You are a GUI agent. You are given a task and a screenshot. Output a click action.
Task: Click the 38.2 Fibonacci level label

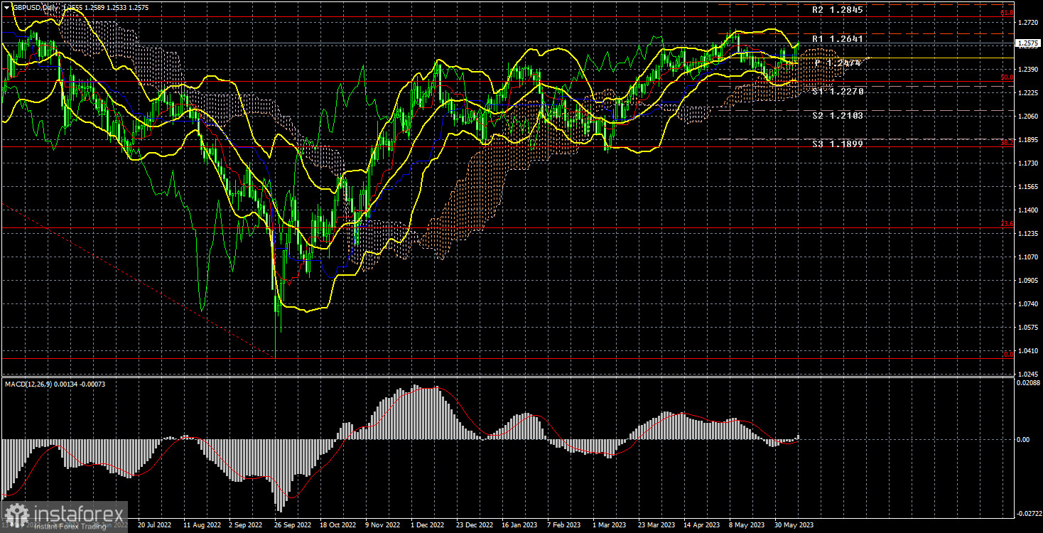[1007, 143]
